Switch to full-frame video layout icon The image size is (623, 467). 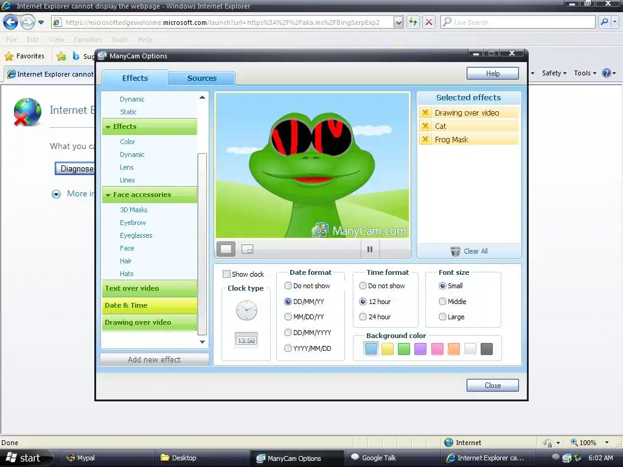pyautogui.click(x=226, y=249)
